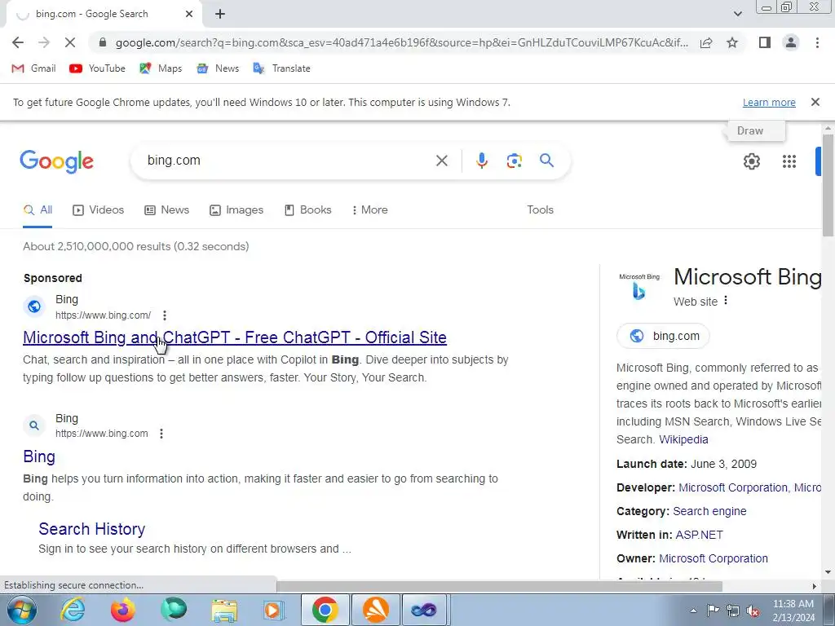This screenshot has height=626, width=835.
Task: Open the ASP.NET link
Action: [x=699, y=535]
